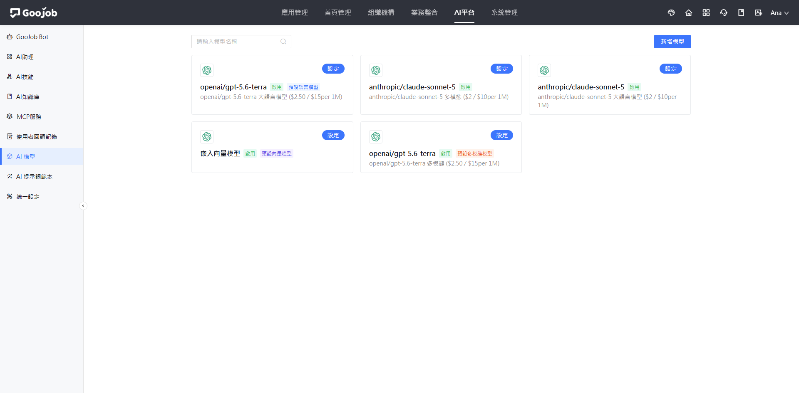Open the document bookmark icon in header
The width and height of the screenshot is (799, 393).
(741, 12)
